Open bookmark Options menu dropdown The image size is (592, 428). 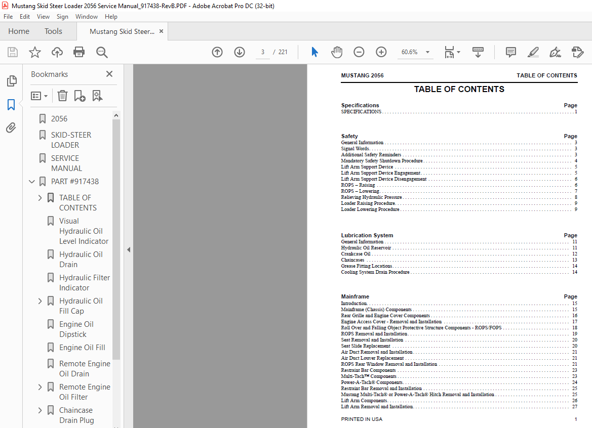40,96
